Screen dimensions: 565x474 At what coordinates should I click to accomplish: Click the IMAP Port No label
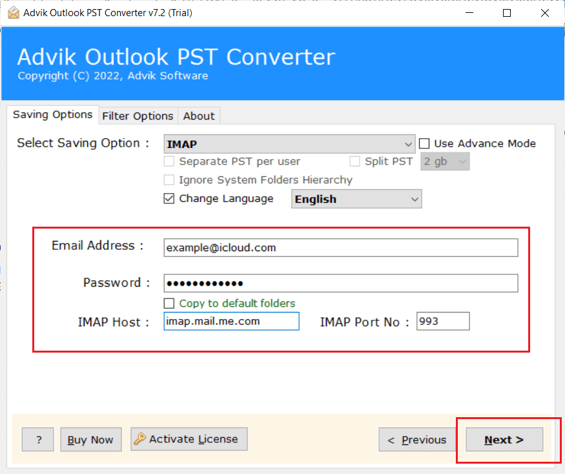pos(364,322)
